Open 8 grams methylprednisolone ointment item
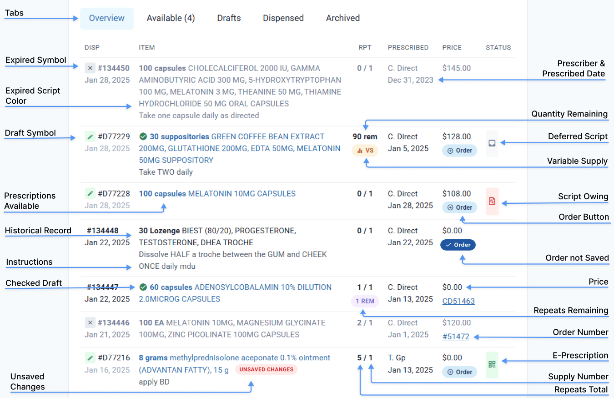 coord(235,363)
